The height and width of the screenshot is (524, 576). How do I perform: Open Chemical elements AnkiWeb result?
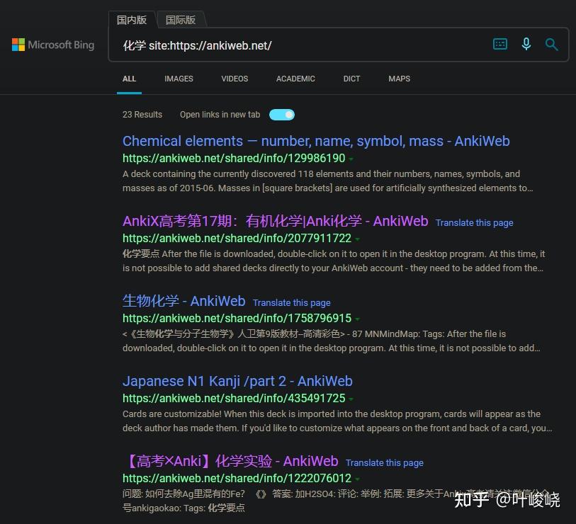(x=316, y=141)
